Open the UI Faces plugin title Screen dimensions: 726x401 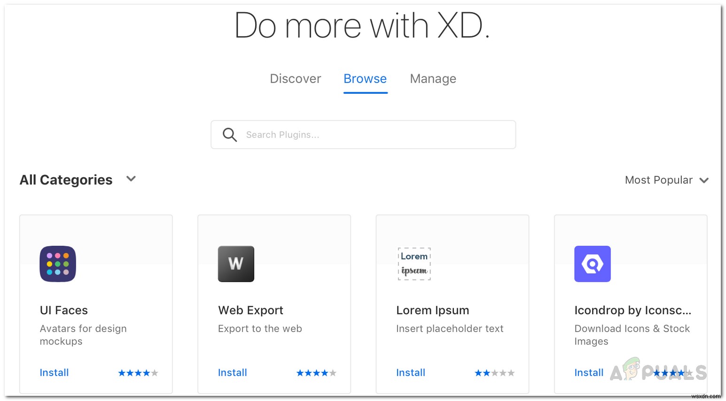(x=64, y=310)
